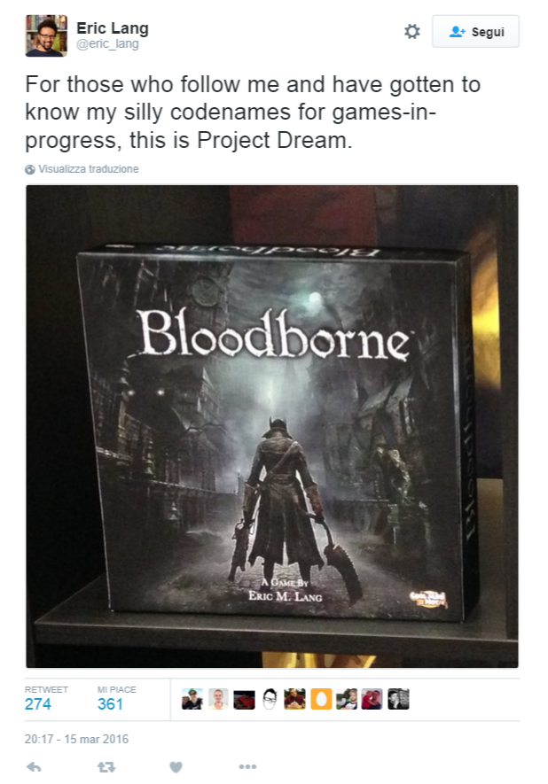The width and height of the screenshot is (548, 784).
Task: Open the gear settings menu
Action: [411, 32]
